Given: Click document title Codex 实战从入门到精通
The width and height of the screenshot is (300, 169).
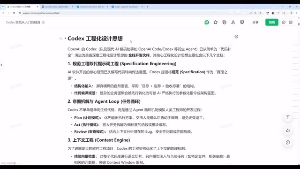Looking at the screenshot, I should pyautogui.click(x=23, y=22).
